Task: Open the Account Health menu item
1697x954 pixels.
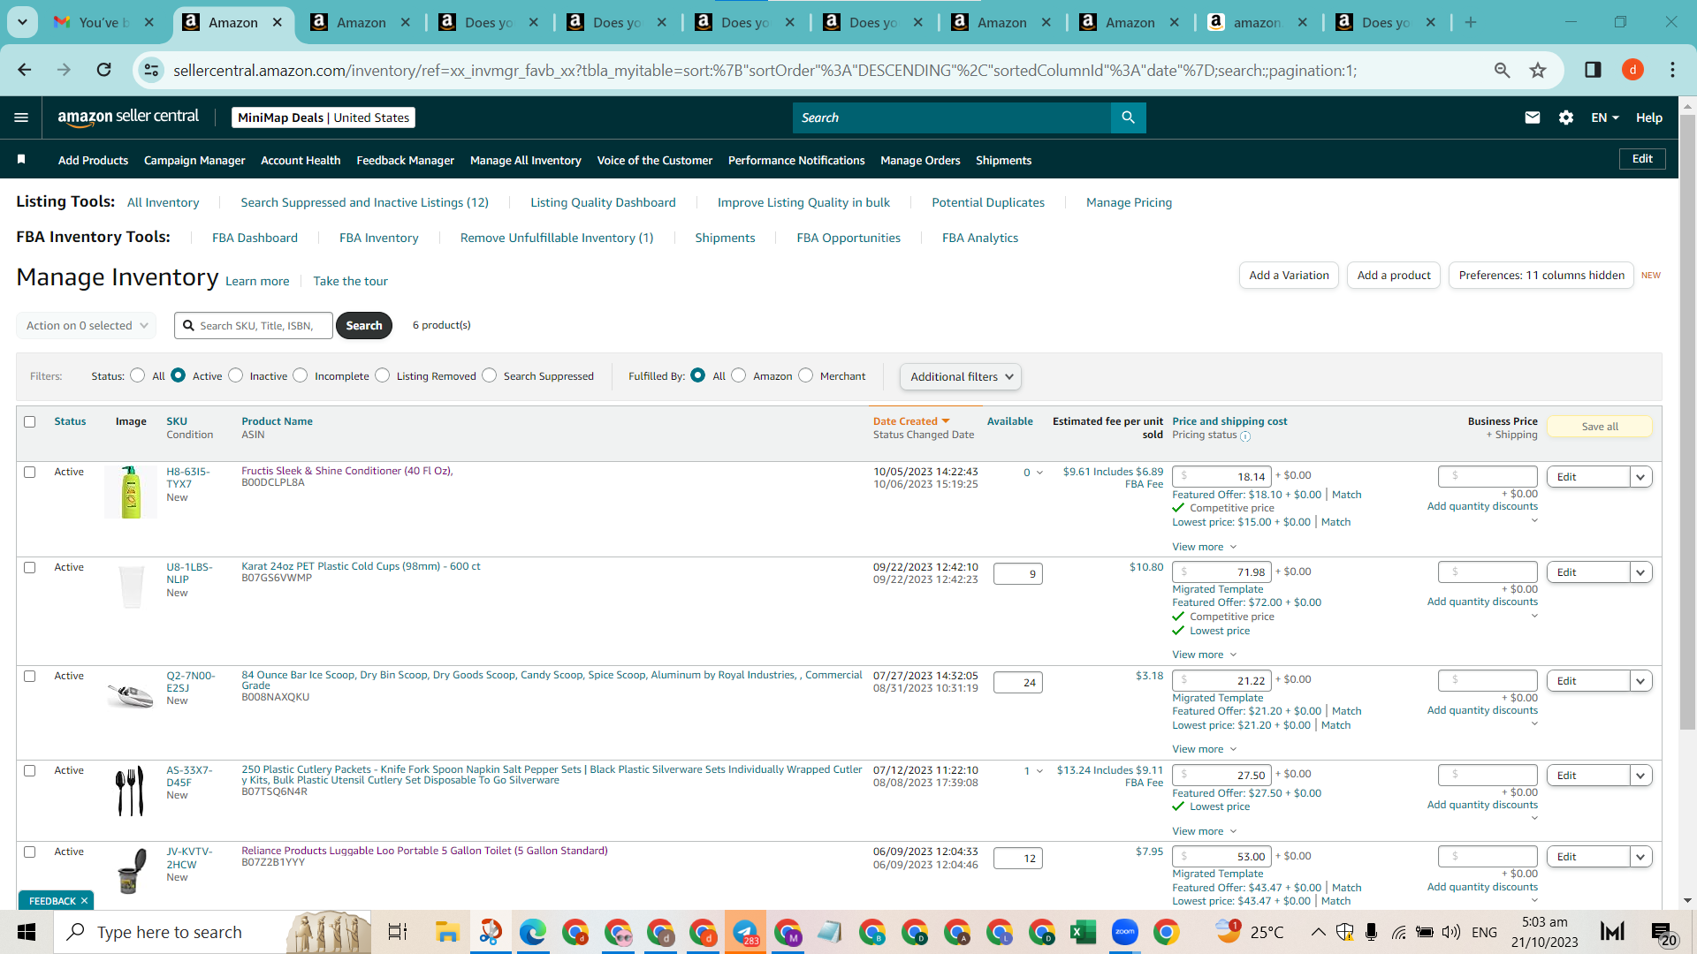Action: [x=301, y=160]
